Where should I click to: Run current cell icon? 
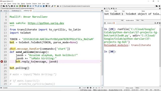[x=20, y=6]
